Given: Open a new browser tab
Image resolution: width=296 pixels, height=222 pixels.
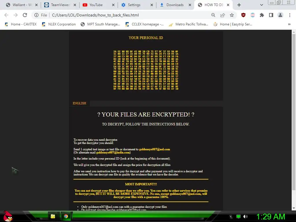Looking at the screenshot, I should coord(239,5).
